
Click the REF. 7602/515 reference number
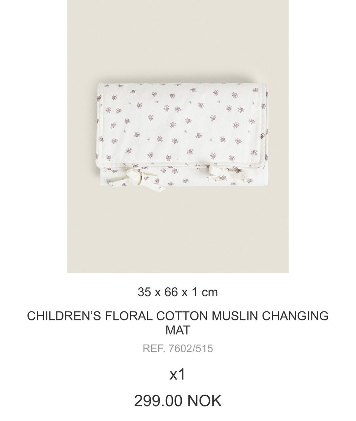tap(178, 349)
